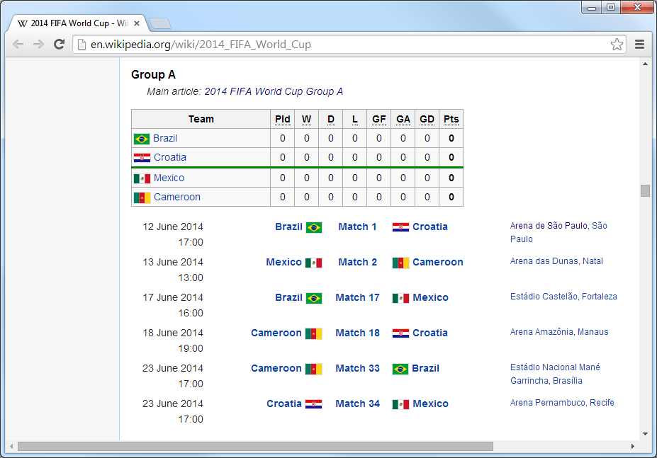Open the Match 34 link
This screenshot has height=458, width=657.
pos(357,403)
